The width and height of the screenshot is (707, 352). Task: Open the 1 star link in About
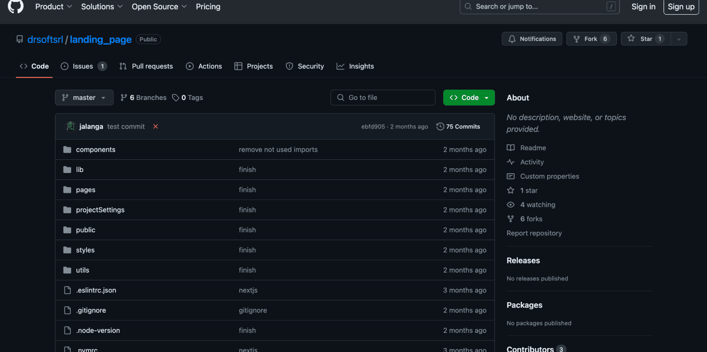(529, 191)
